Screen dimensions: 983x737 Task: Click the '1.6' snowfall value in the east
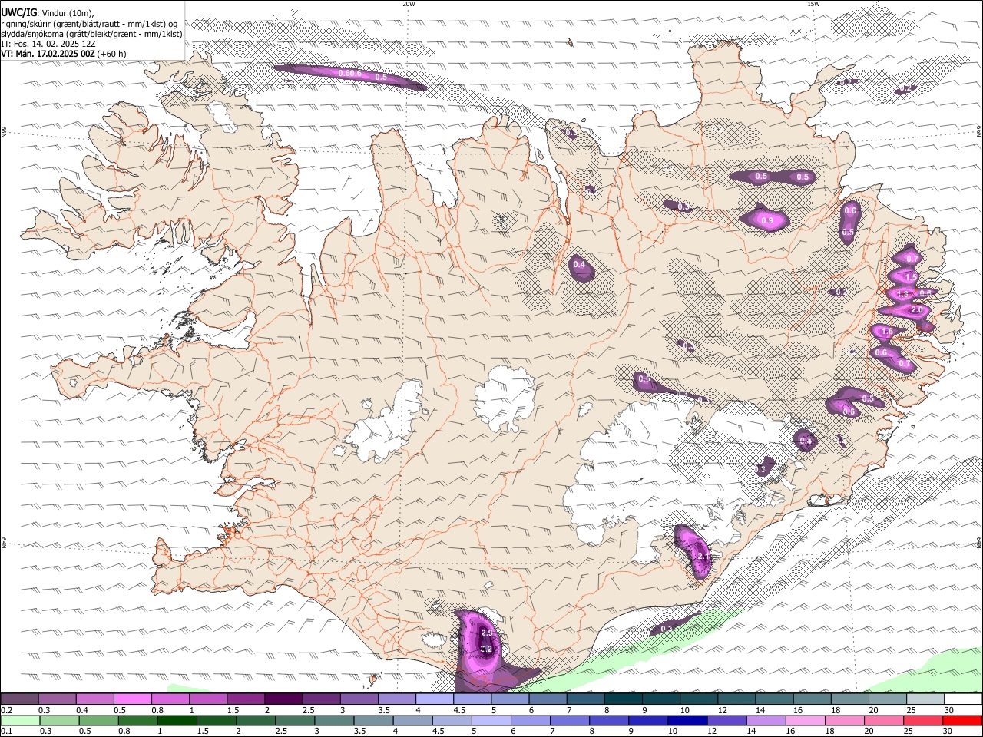pos(887,332)
